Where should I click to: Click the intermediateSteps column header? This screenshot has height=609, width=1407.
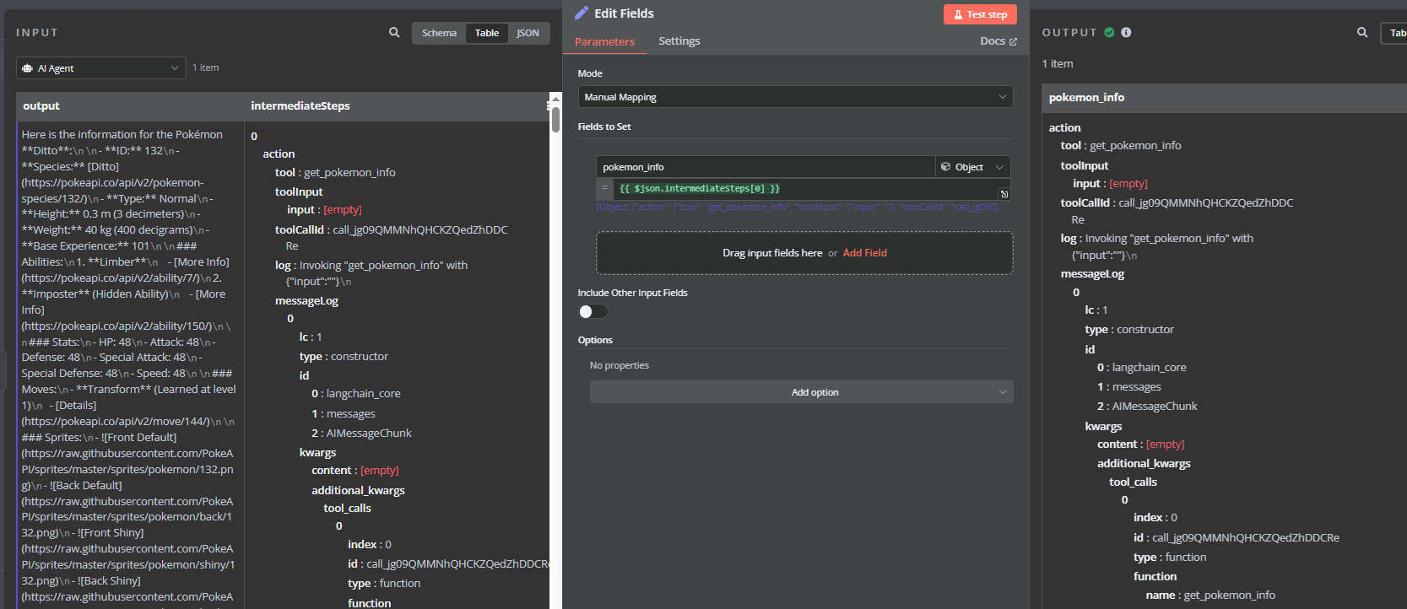point(397,106)
